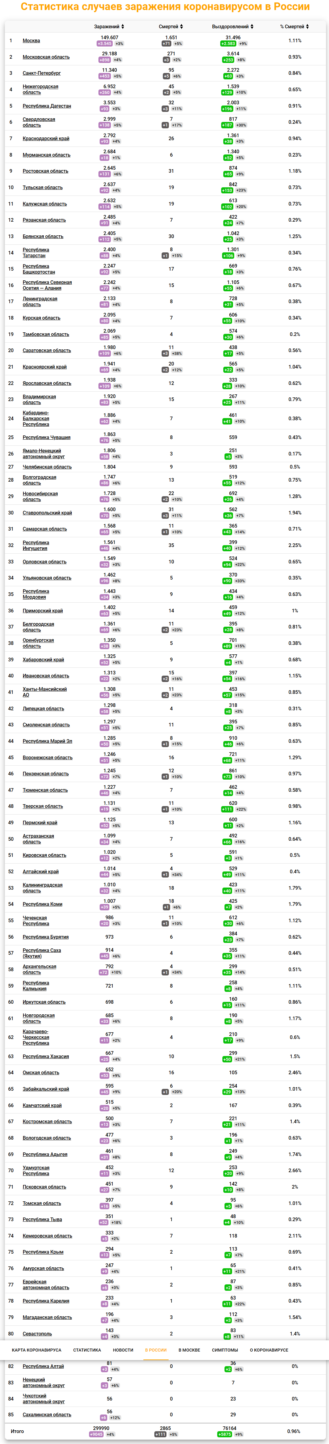Open the Москва region link
This screenshot has height=1444, width=329.
tap(31, 40)
